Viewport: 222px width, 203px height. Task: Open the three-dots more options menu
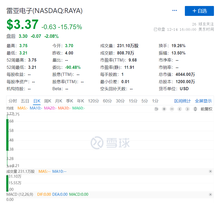pyautogui.click(x=174, y=11)
